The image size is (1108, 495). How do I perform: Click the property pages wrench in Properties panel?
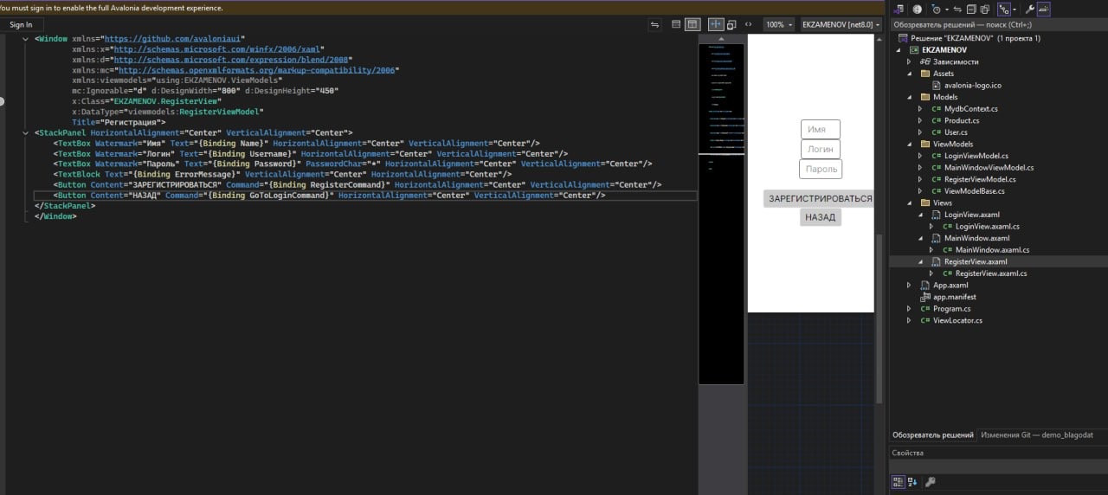click(931, 482)
